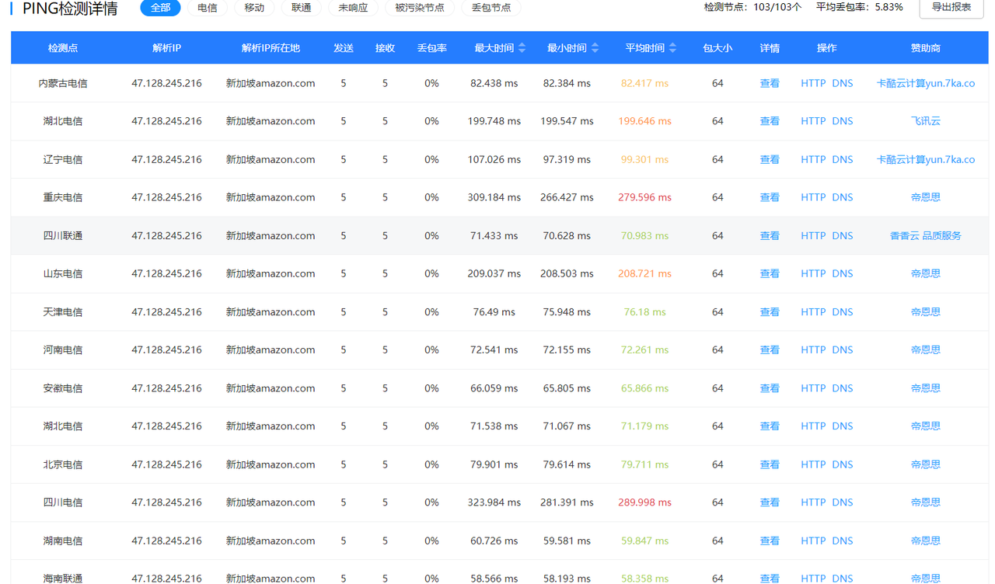Open sponsor 帝恩思 in 北京电信 row
The width and height of the screenshot is (995, 584).
(926, 464)
